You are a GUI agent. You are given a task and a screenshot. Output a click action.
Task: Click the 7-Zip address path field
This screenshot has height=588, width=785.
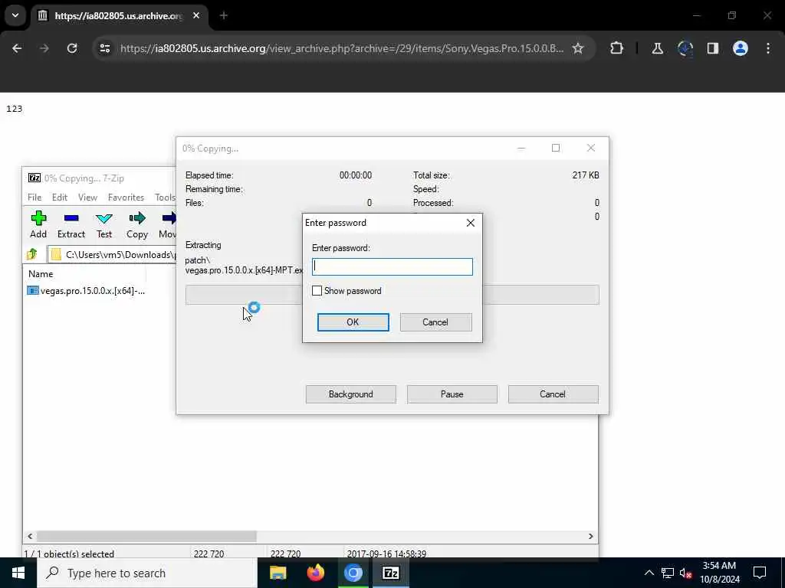113,254
